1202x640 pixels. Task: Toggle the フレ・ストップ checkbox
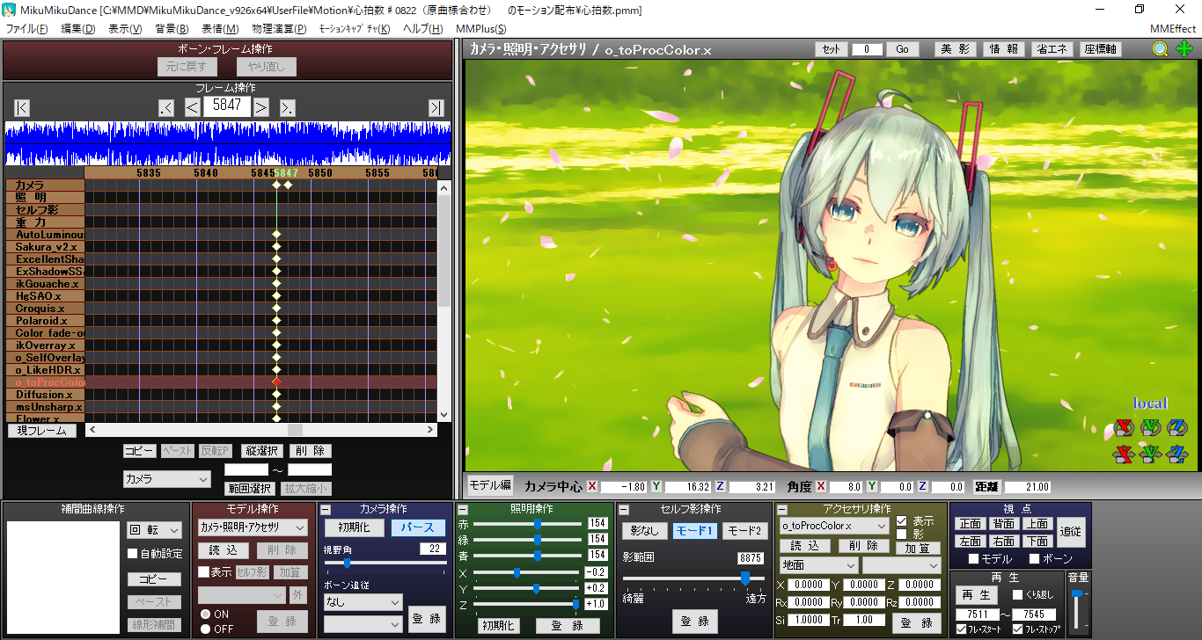[1017, 629]
